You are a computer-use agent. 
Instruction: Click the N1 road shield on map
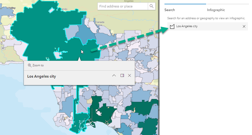(x=3, y=48)
